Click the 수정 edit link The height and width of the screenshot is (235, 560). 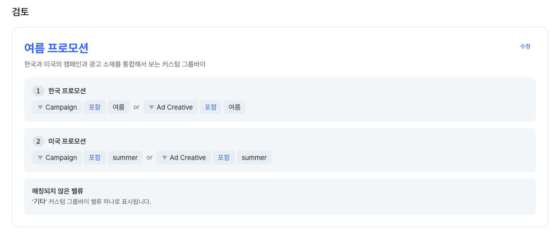[525, 46]
